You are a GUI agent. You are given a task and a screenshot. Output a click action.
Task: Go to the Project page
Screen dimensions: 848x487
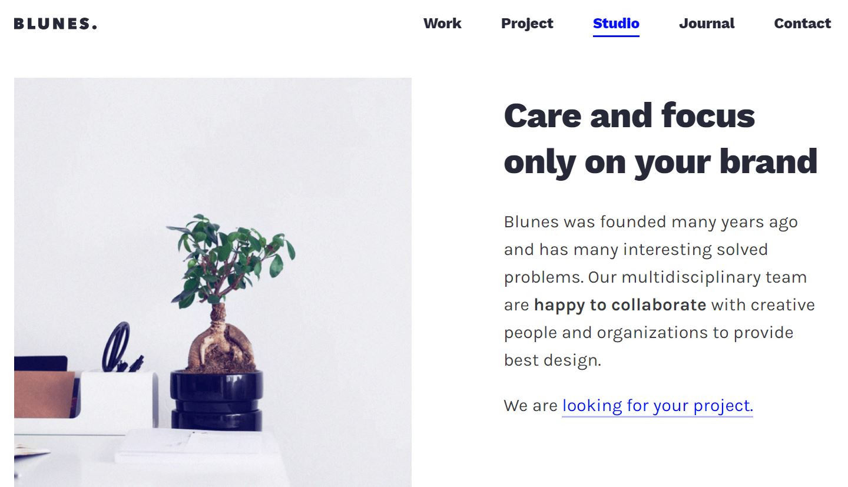click(x=527, y=24)
